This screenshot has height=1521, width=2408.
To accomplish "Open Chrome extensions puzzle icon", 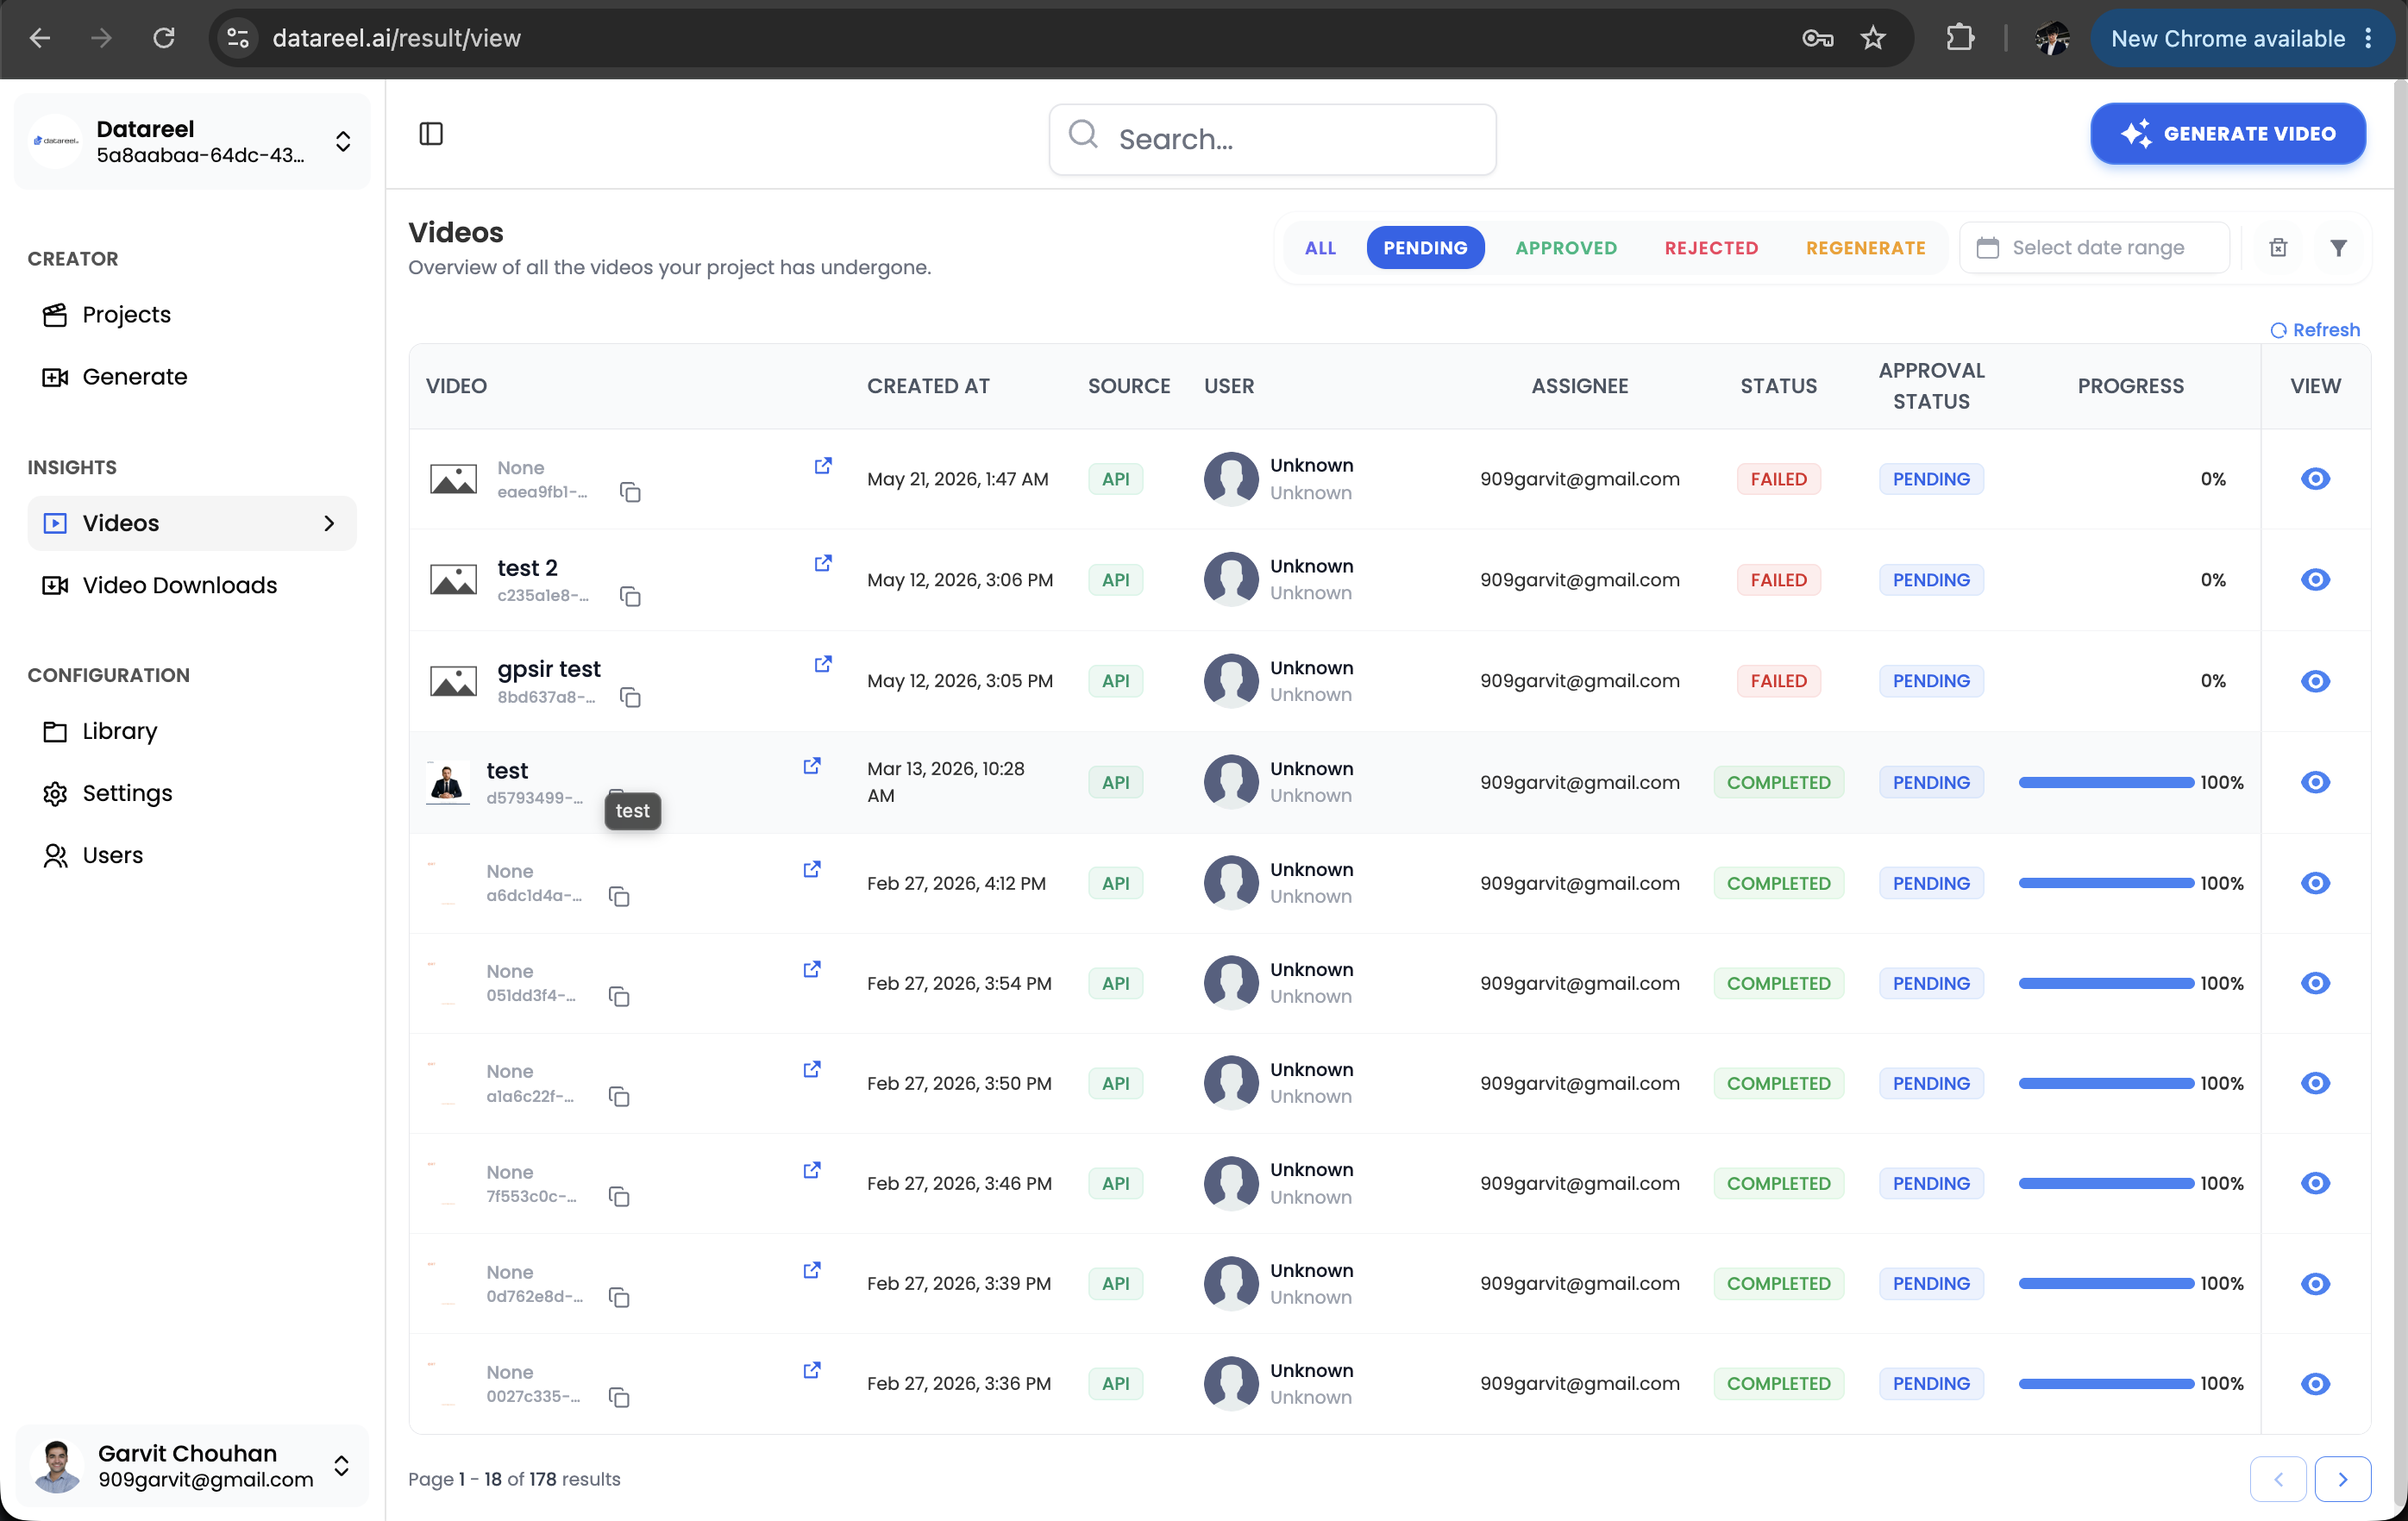I will [x=1960, y=38].
